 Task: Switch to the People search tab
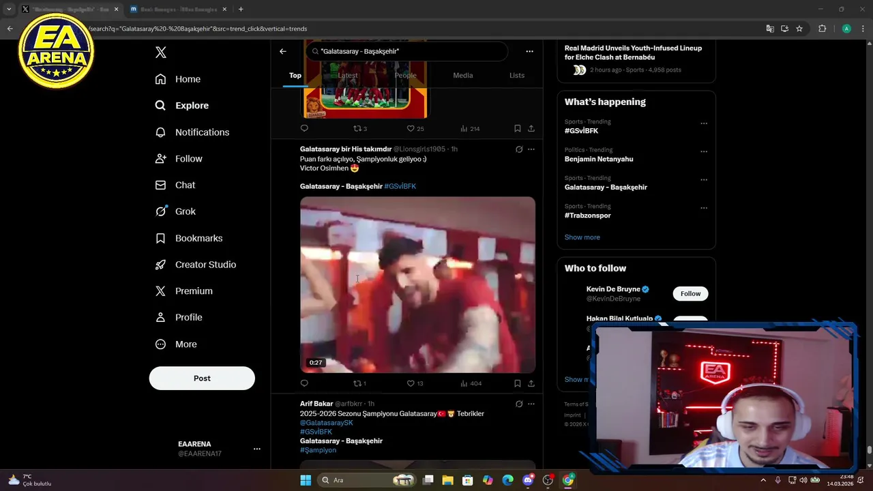pyautogui.click(x=405, y=75)
